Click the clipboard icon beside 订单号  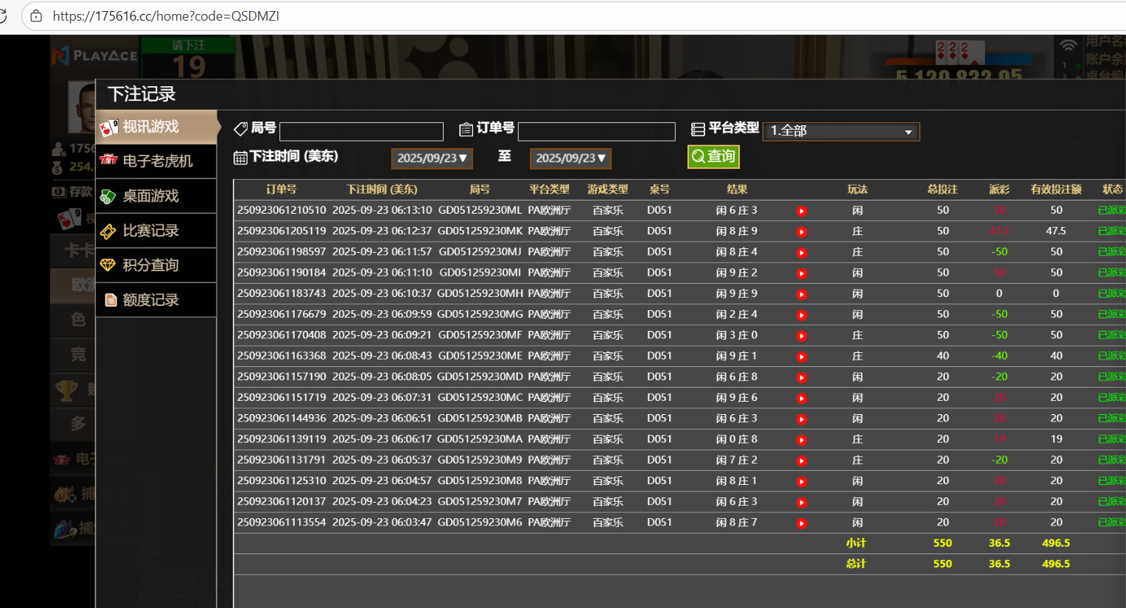[x=466, y=129]
